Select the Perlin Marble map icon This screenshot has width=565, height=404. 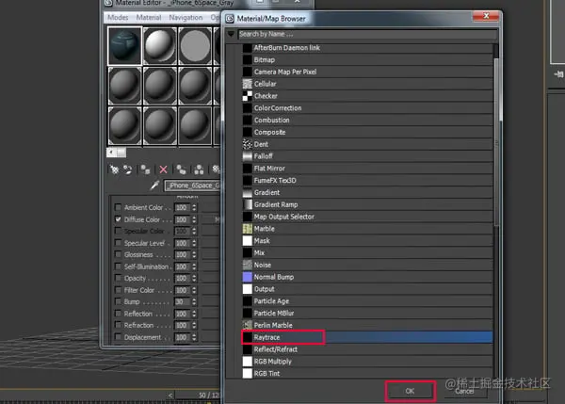(247, 325)
